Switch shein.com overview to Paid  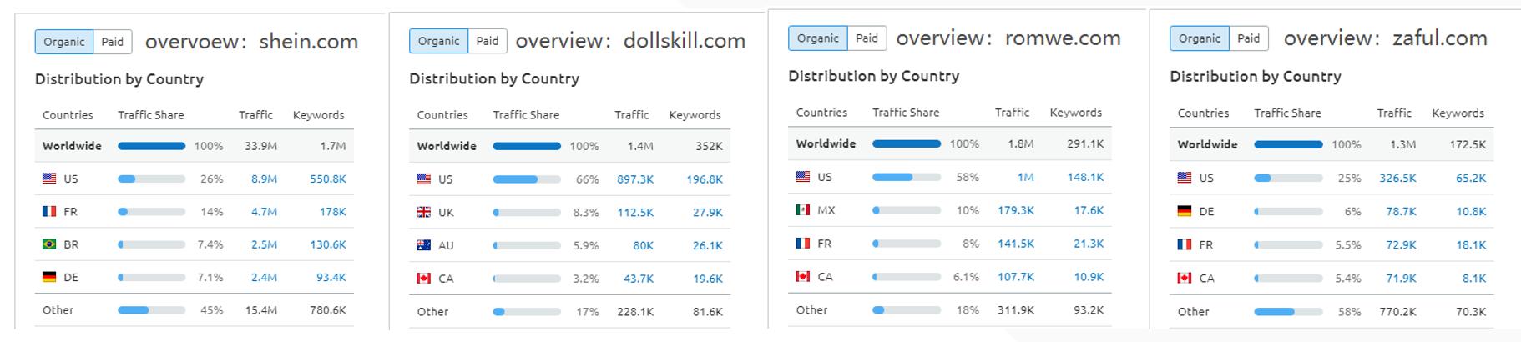click(x=113, y=42)
